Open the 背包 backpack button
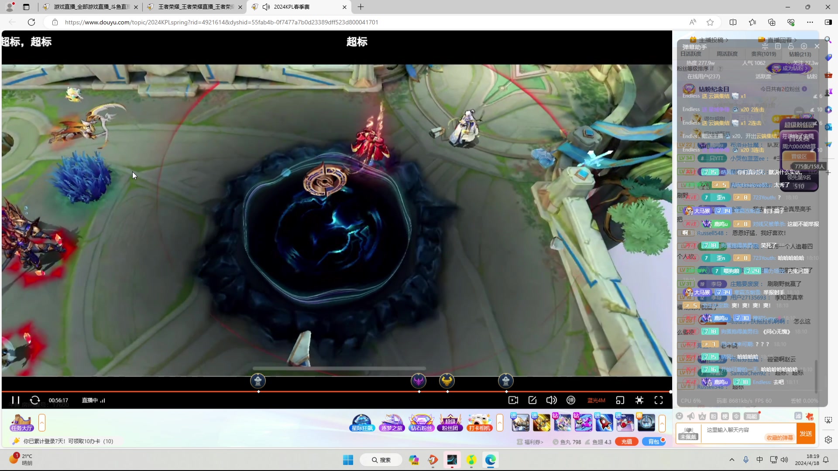The image size is (838, 471). click(x=654, y=442)
